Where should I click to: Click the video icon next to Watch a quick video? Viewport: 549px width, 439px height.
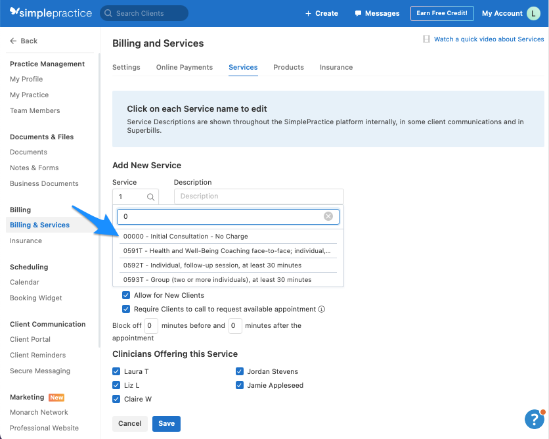pos(427,40)
